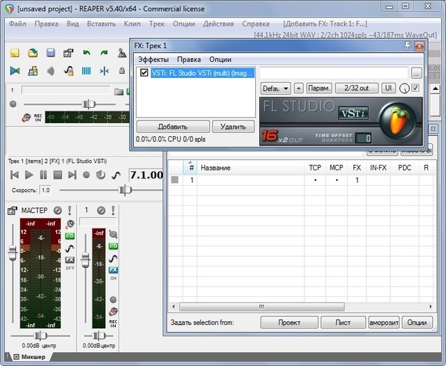Toggle the snap/grid lines toolbar icon
Screen dimensions: 446x366
point(86,70)
